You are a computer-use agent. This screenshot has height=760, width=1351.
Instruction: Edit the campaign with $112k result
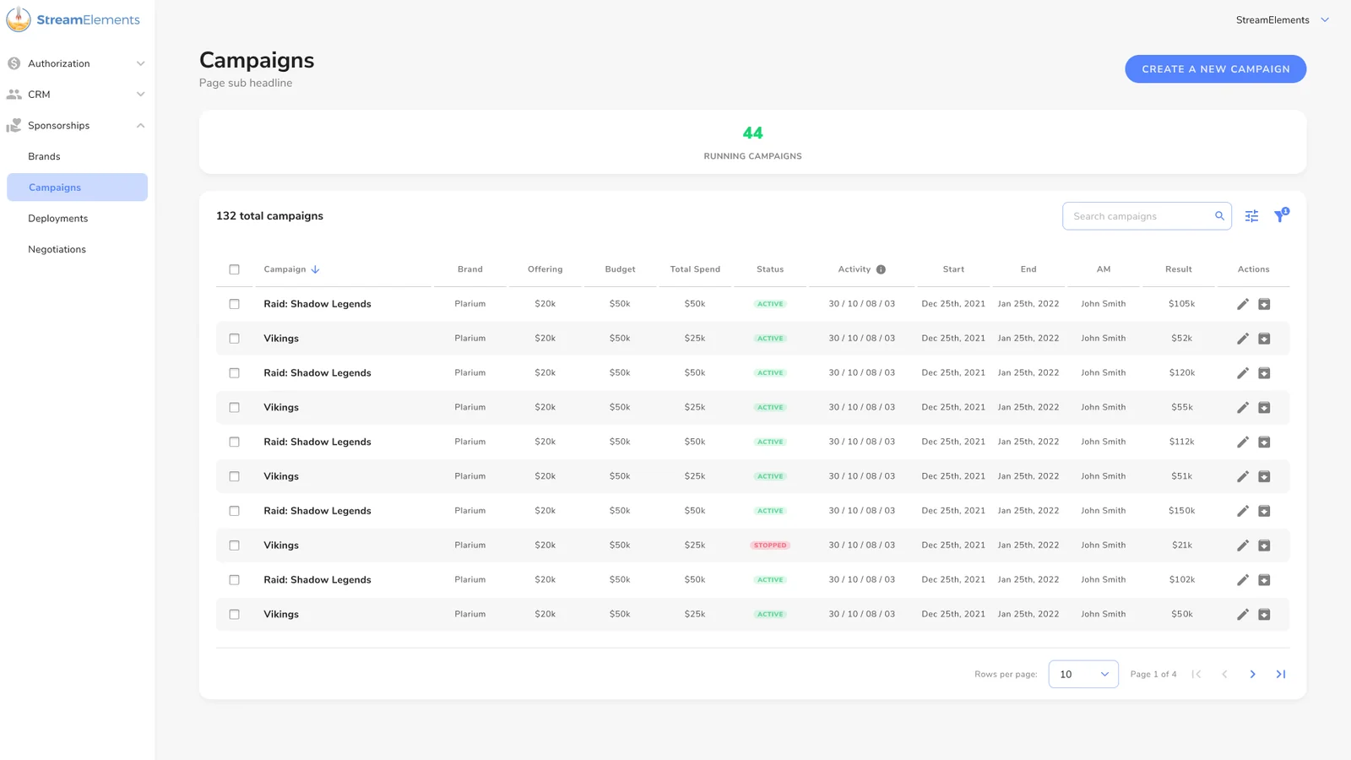1242,442
